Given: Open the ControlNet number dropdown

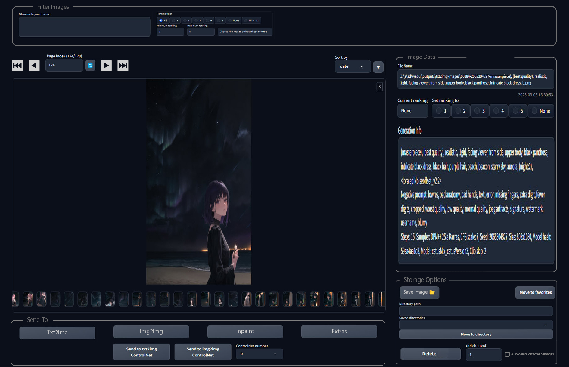Looking at the screenshot, I should tap(259, 354).
